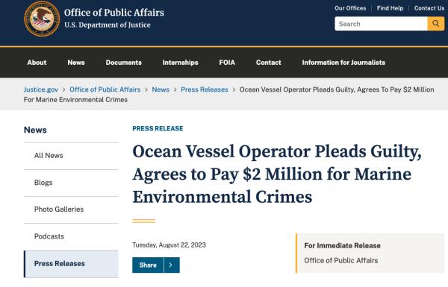Screen dimensions: 448x287
Task: Focus the Search input field
Action: [x=381, y=24]
